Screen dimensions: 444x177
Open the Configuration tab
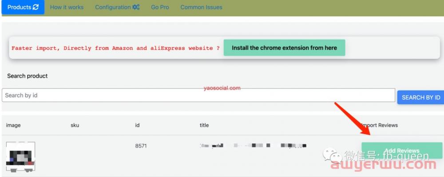coord(113,7)
